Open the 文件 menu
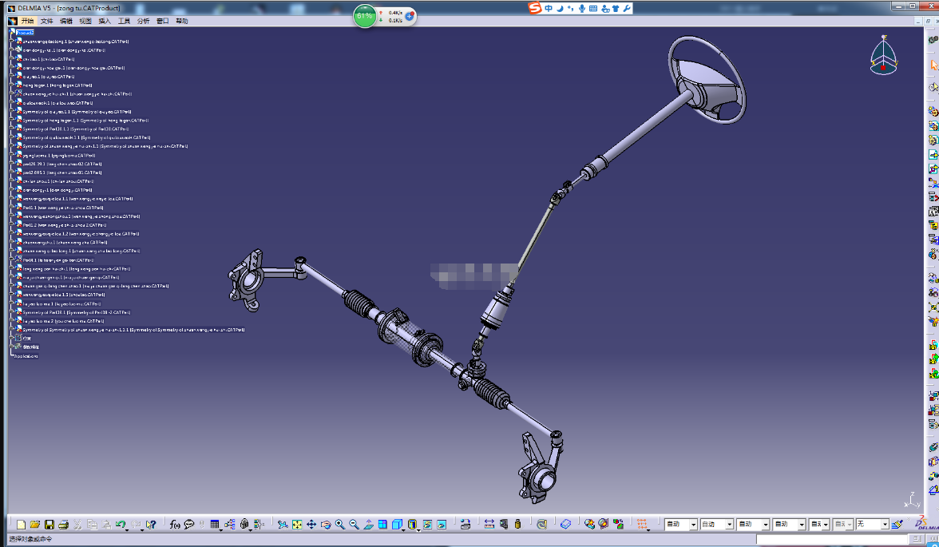Viewport: 939px width, 547px height. (x=46, y=21)
